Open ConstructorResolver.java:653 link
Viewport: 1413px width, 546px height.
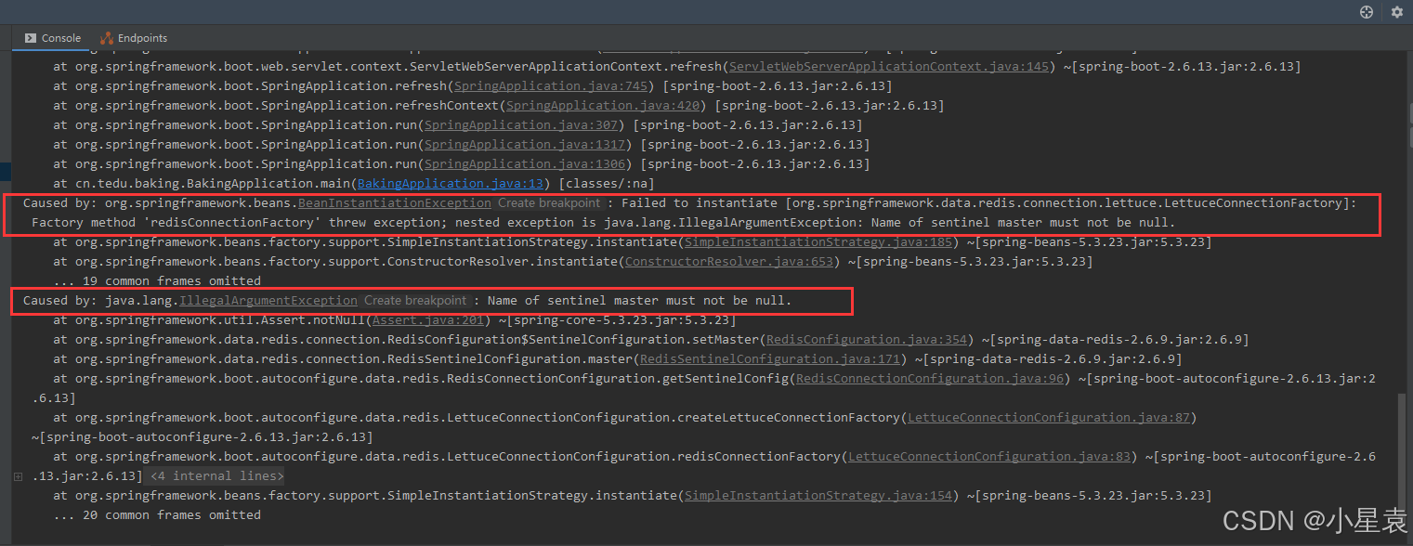732,262
